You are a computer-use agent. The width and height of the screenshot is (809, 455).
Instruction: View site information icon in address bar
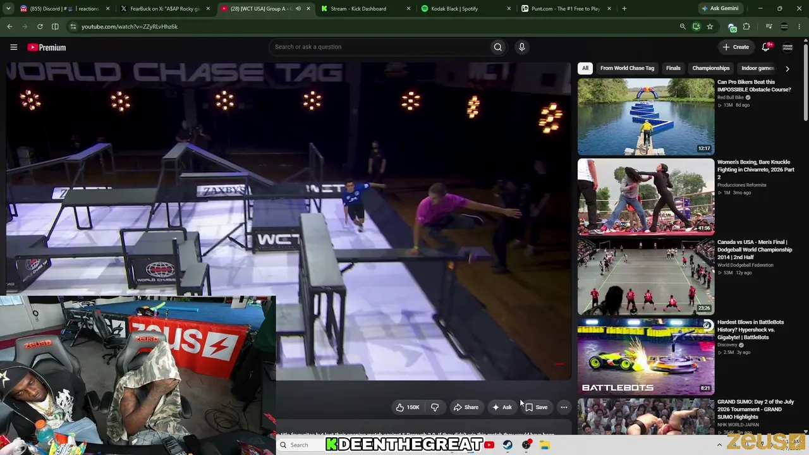[73, 27]
